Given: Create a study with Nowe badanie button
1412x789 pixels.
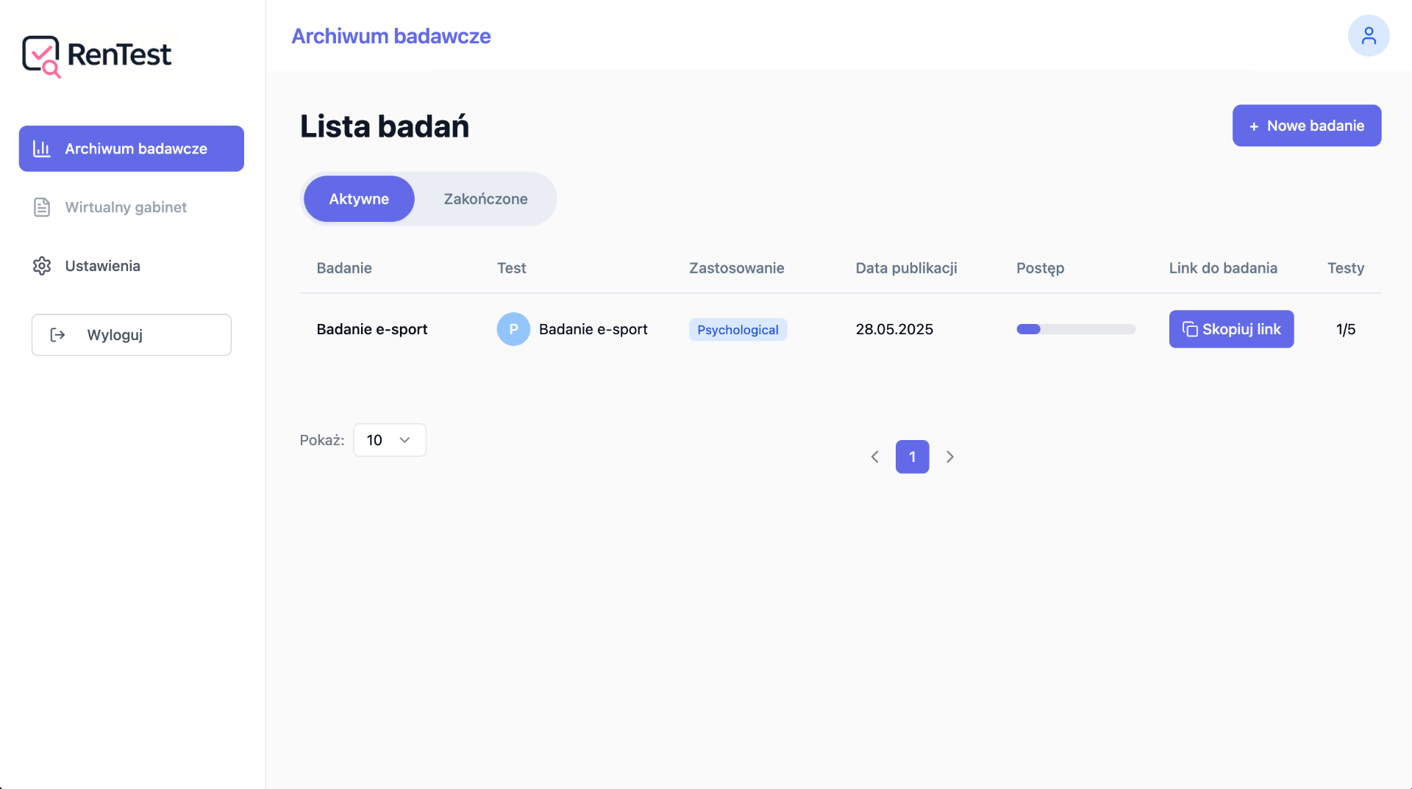Looking at the screenshot, I should [x=1306, y=125].
